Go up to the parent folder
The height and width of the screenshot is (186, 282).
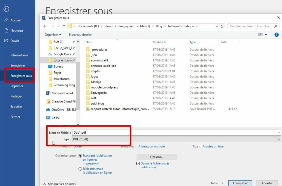click(64, 26)
